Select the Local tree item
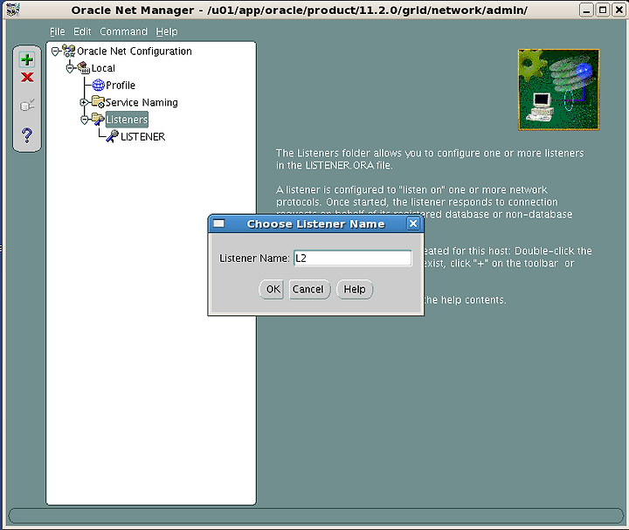Image resolution: width=629 pixels, height=530 pixels. pos(103,68)
